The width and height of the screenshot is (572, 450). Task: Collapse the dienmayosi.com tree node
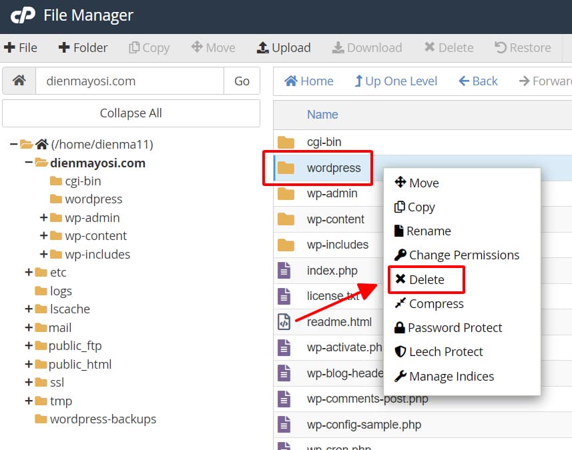[30, 163]
